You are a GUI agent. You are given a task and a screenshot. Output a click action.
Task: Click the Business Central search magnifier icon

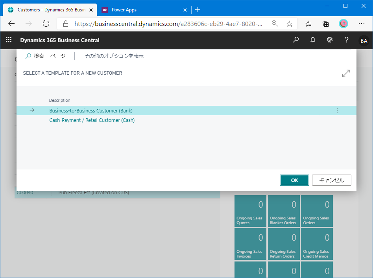click(296, 40)
